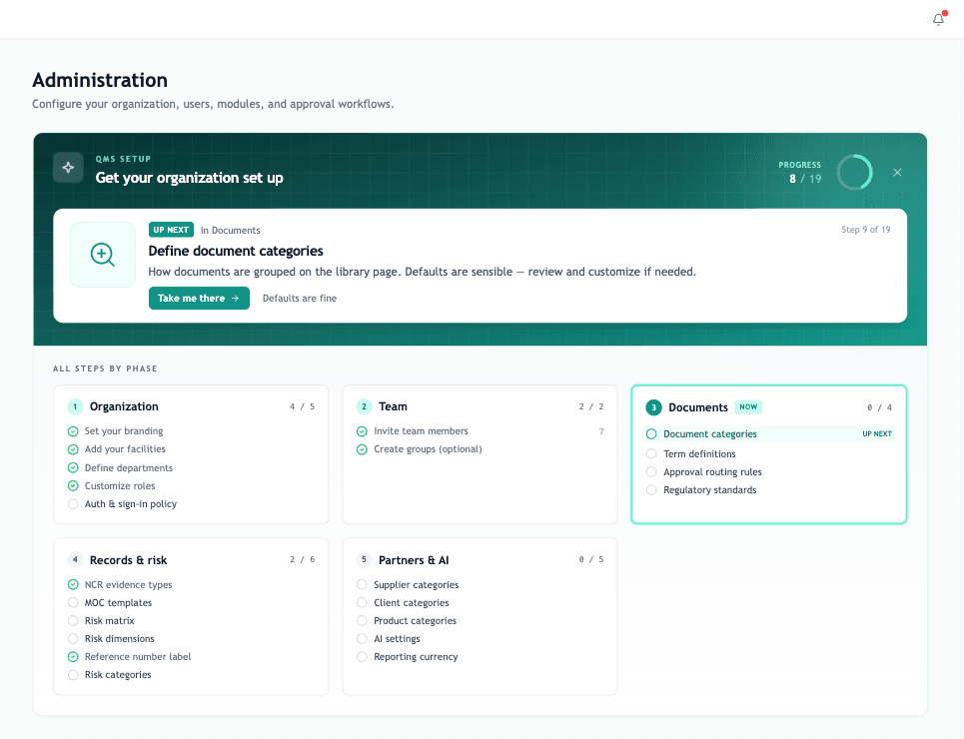
Task: Click the Regulatory standards status circle
Action: 651,490
